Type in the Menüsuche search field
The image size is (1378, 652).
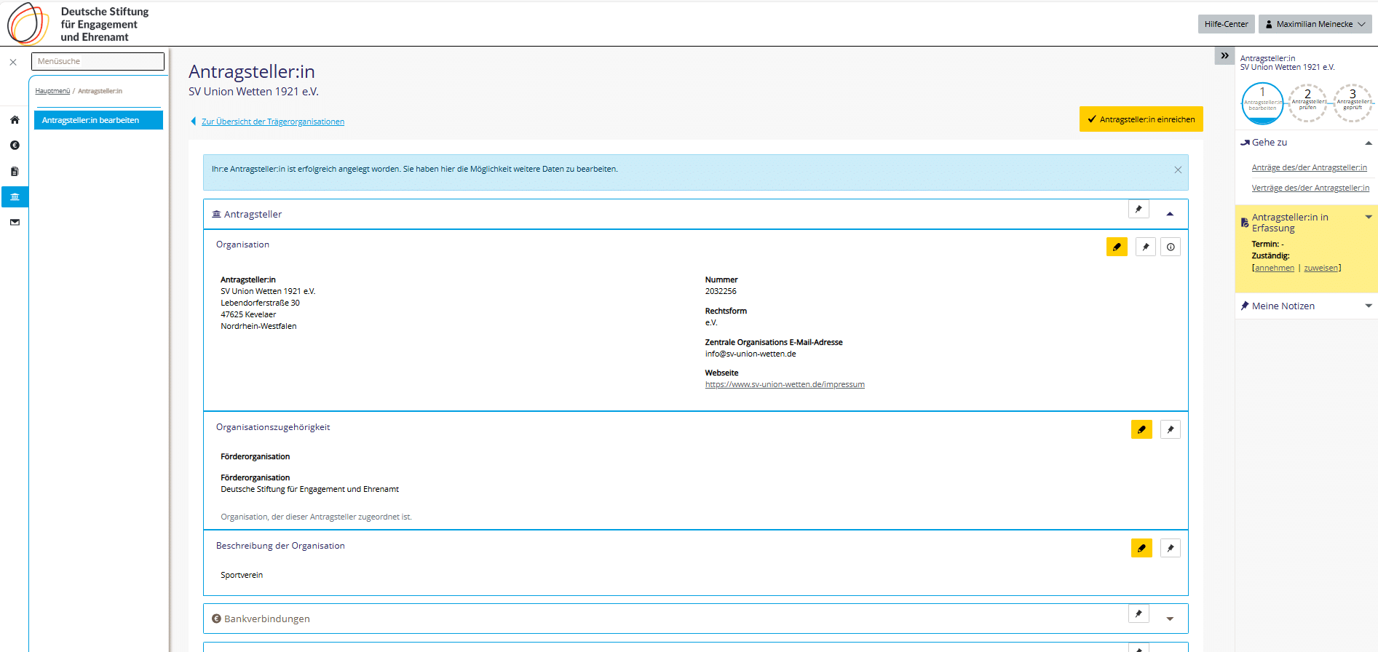pyautogui.click(x=98, y=62)
